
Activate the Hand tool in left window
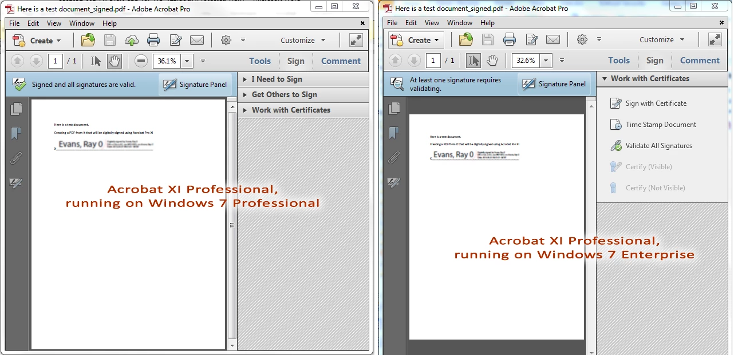[115, 61]
